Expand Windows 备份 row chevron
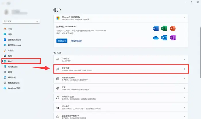 tap(184, 98)
